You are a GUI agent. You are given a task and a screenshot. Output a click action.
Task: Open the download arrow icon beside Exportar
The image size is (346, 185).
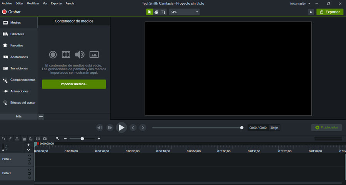pos(311,12)
